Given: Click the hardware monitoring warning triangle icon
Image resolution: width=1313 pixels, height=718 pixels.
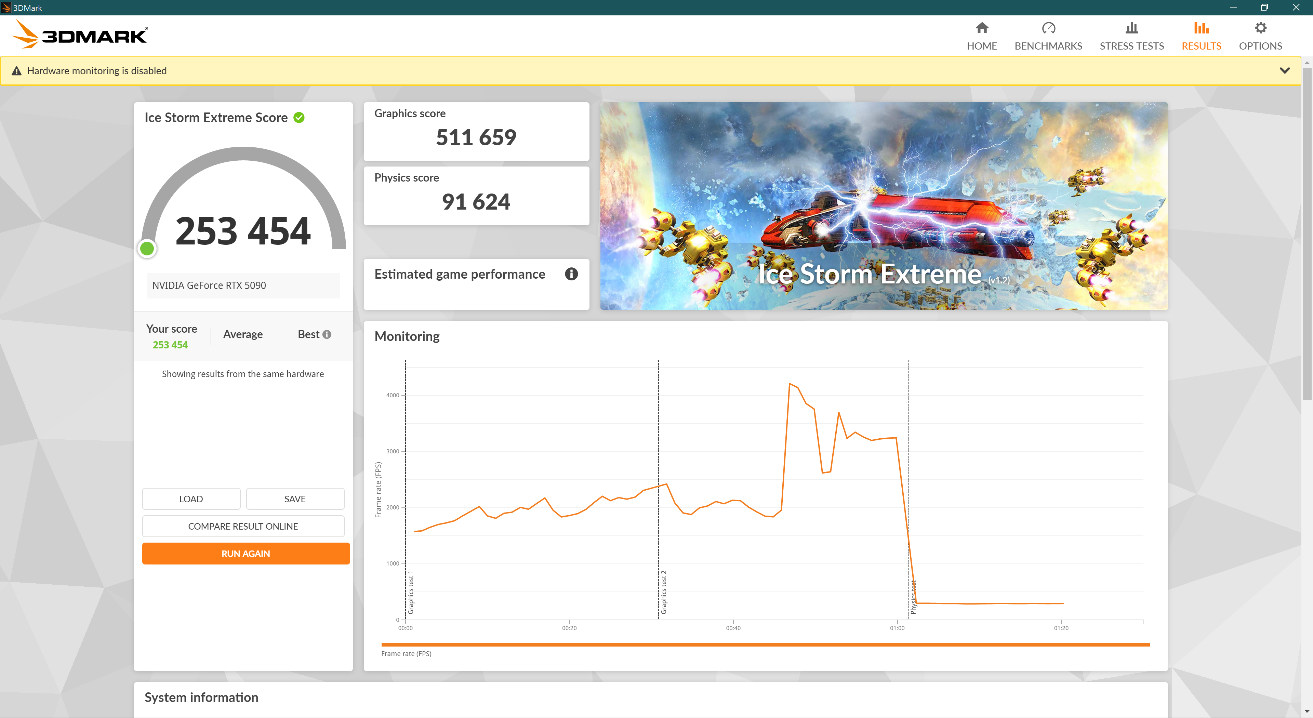Looking at the screenshot, I should tap(17, 71).
